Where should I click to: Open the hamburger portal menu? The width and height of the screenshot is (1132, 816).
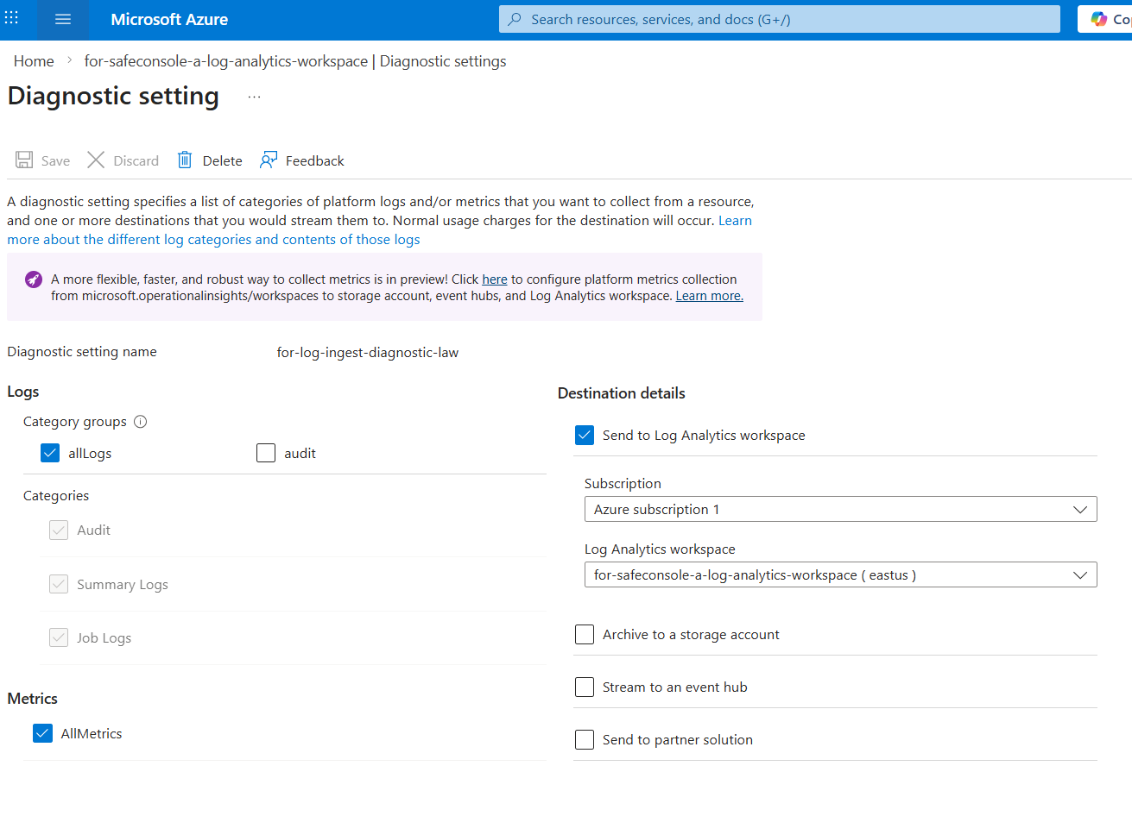click(63, 19)
